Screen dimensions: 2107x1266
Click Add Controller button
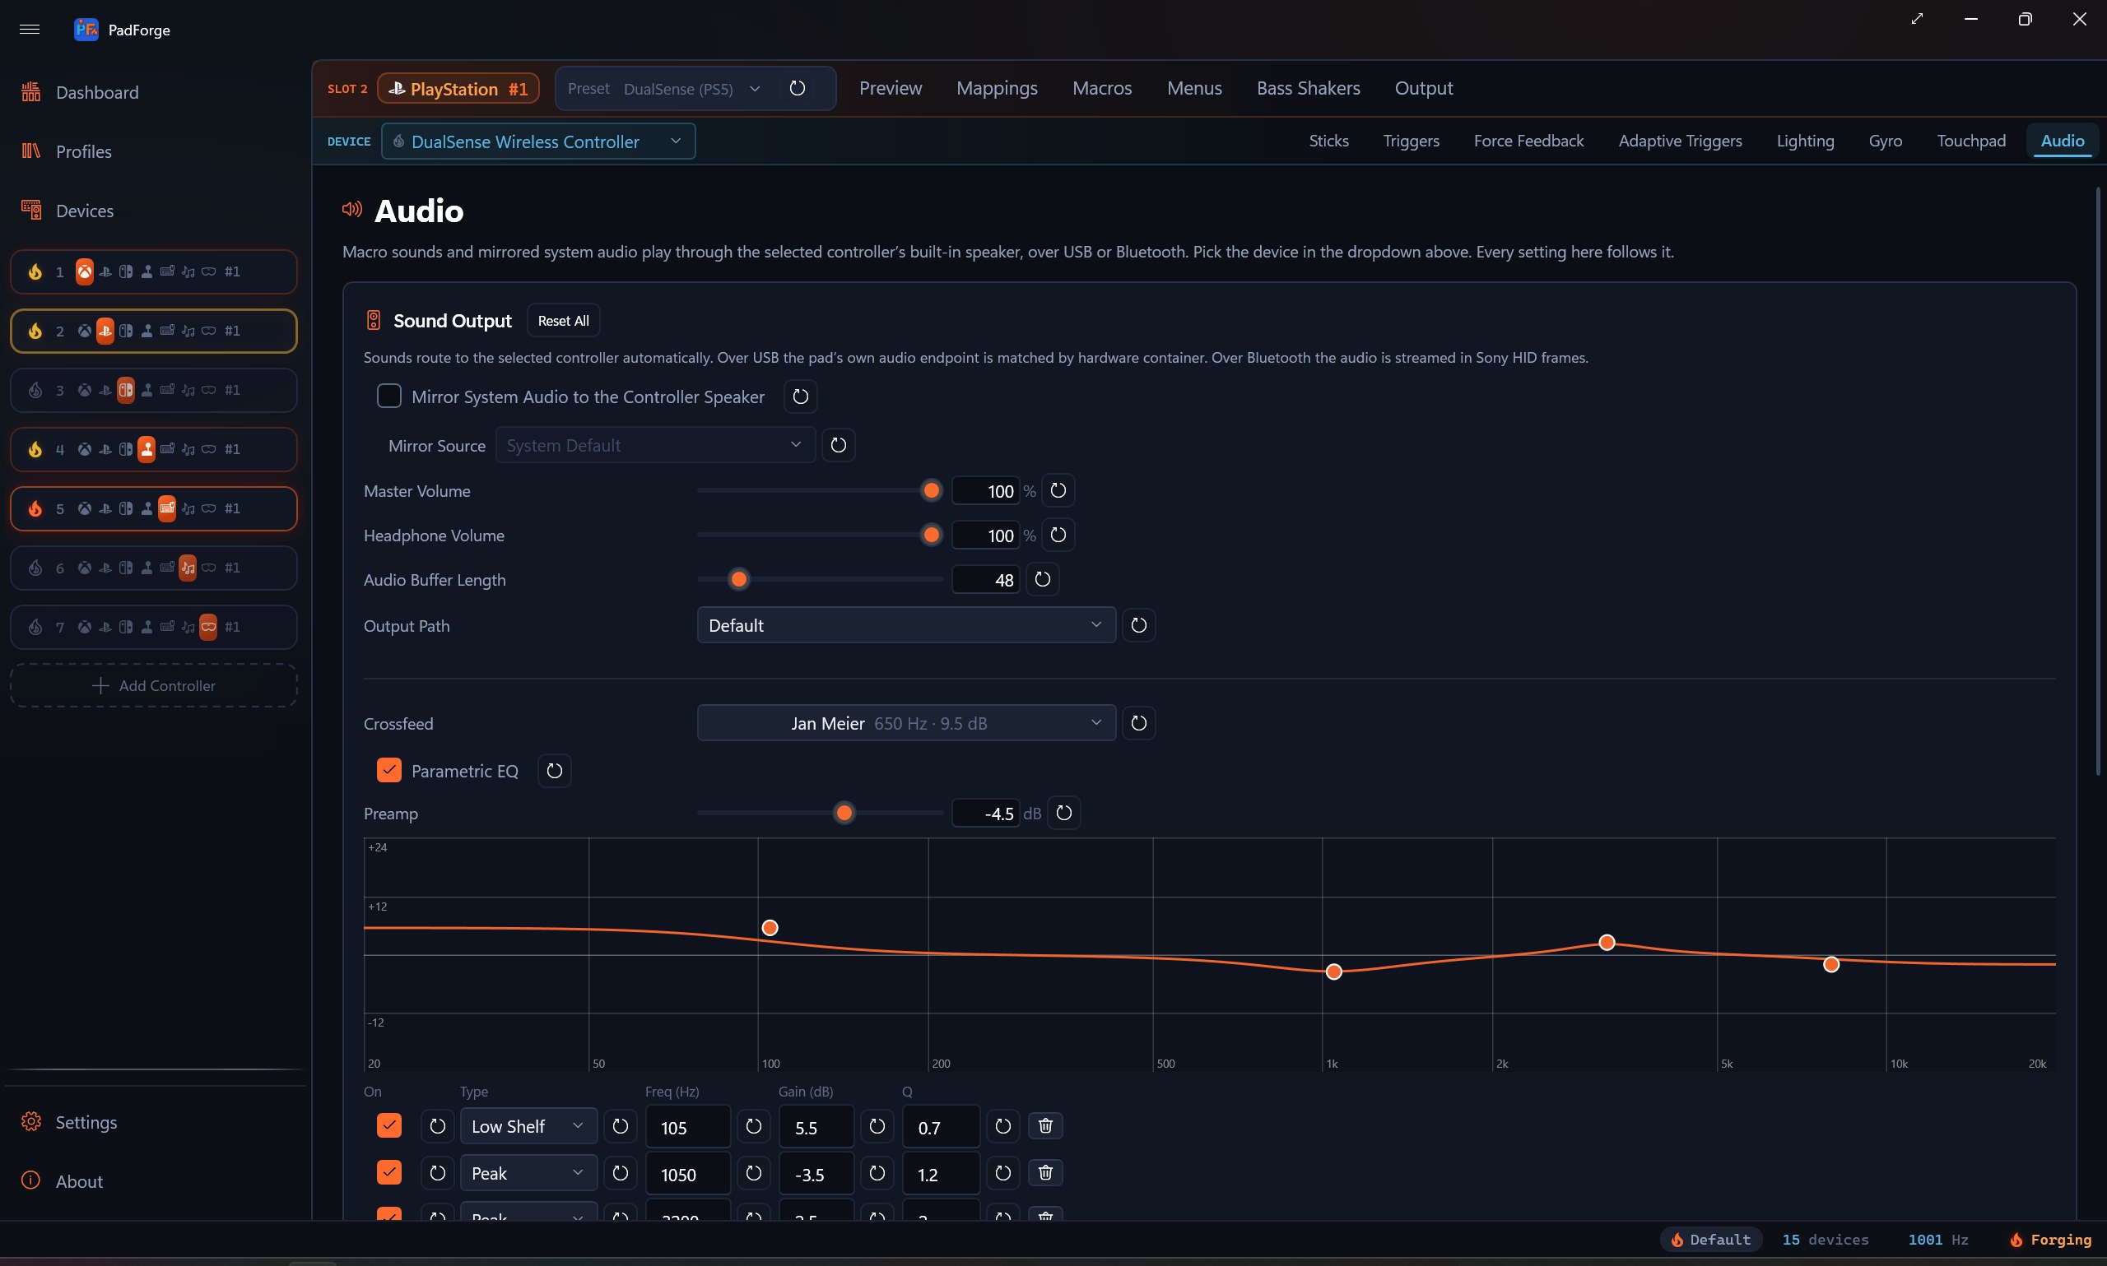click(154, 685)
